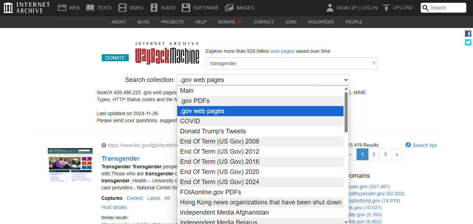Select 'Hong Kong news organizations' option
This screenshot has width=473, height=224.
260,202
